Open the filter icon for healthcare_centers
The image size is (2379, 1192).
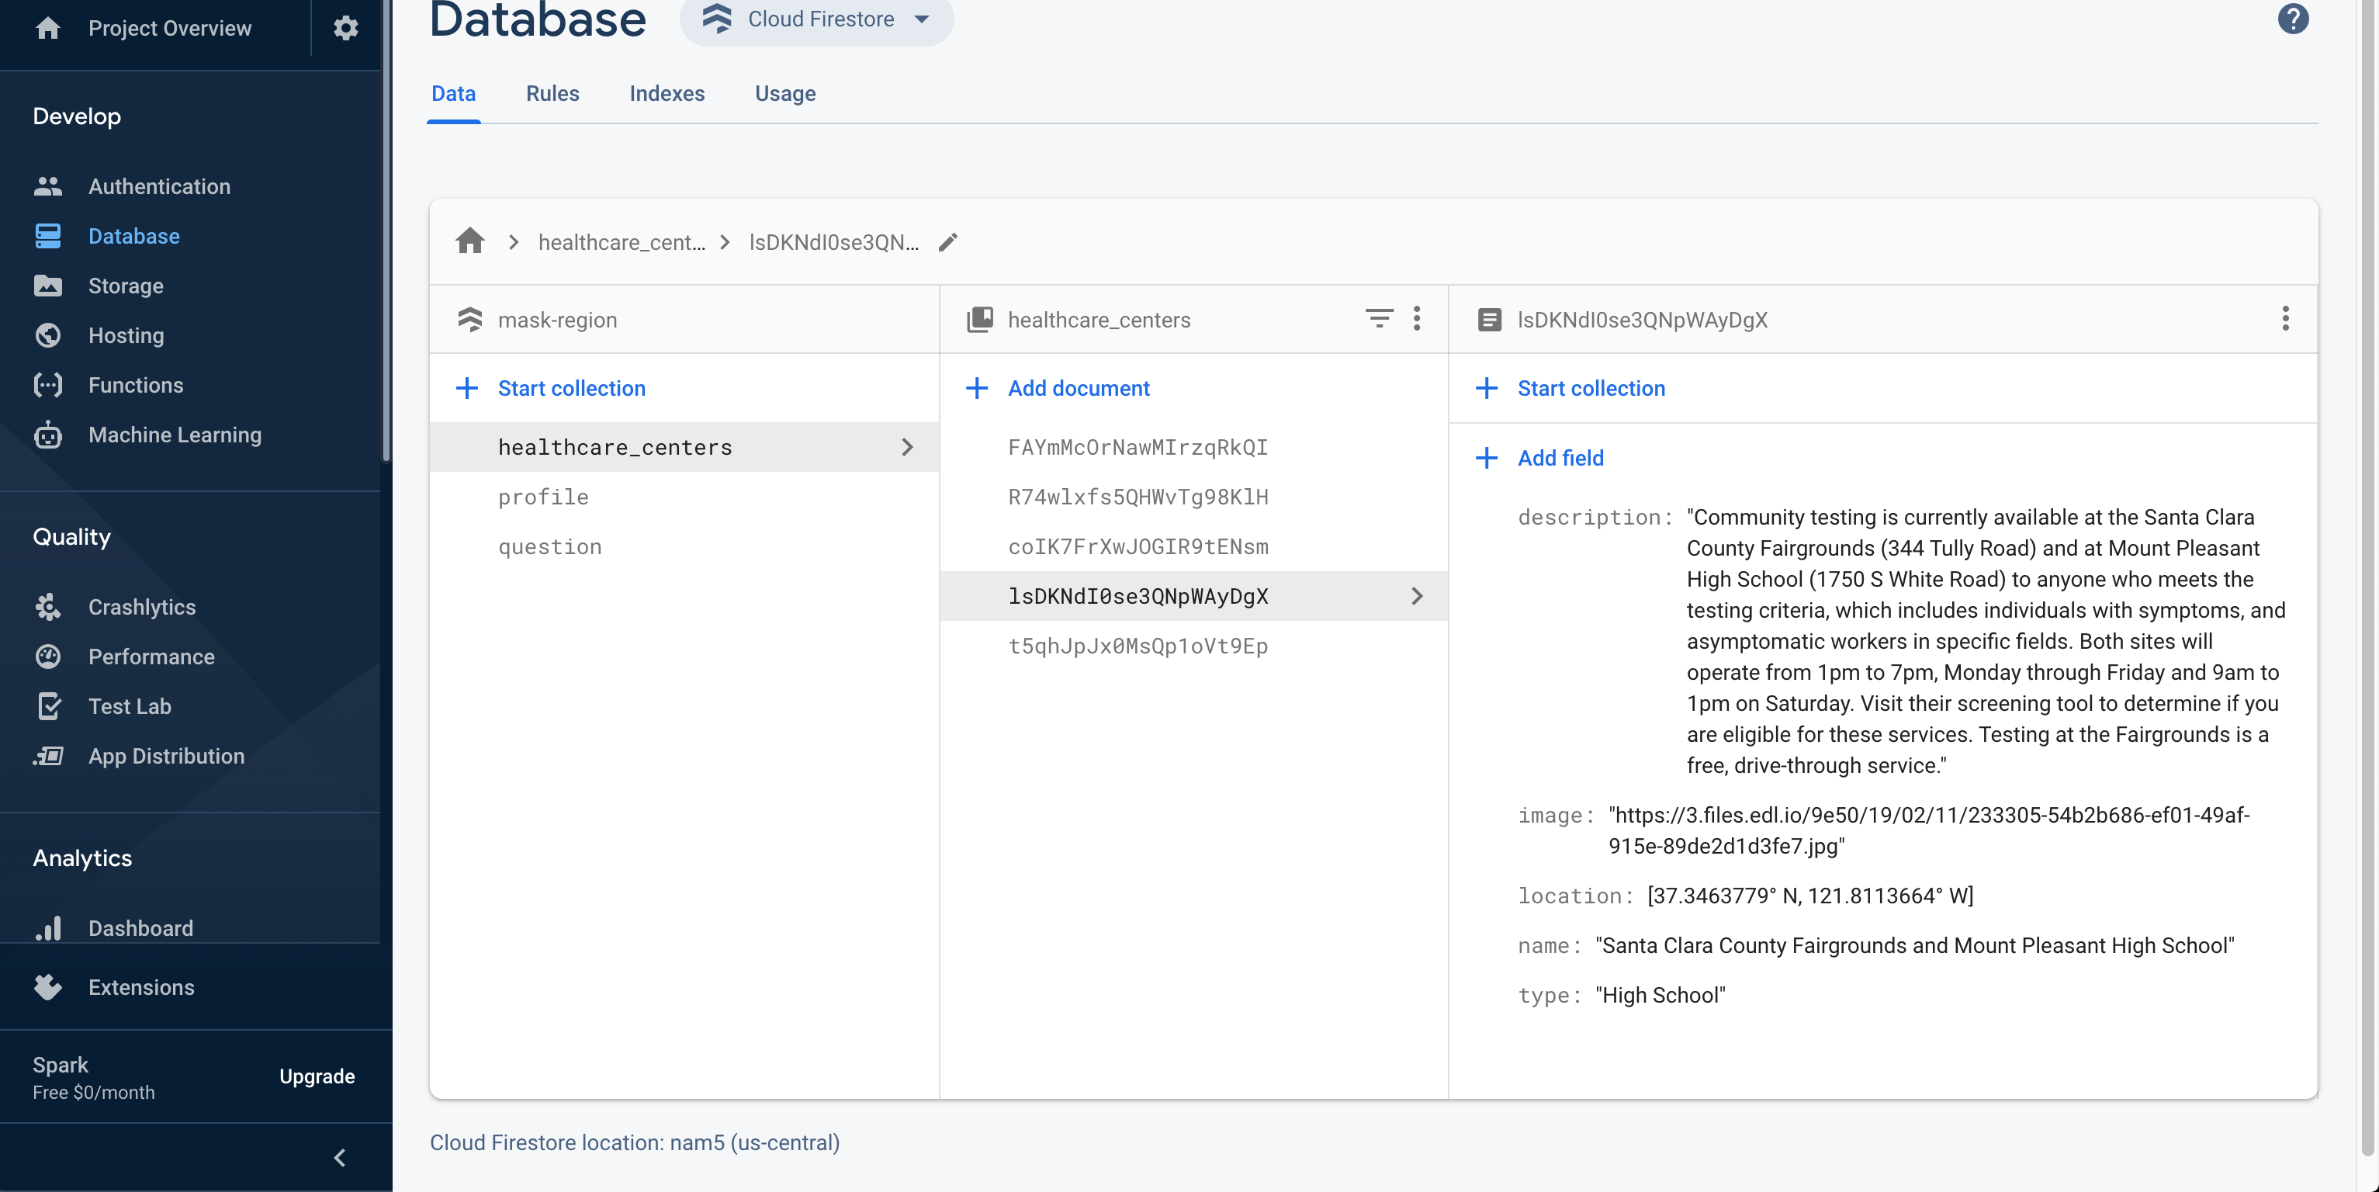point(1379,320)
